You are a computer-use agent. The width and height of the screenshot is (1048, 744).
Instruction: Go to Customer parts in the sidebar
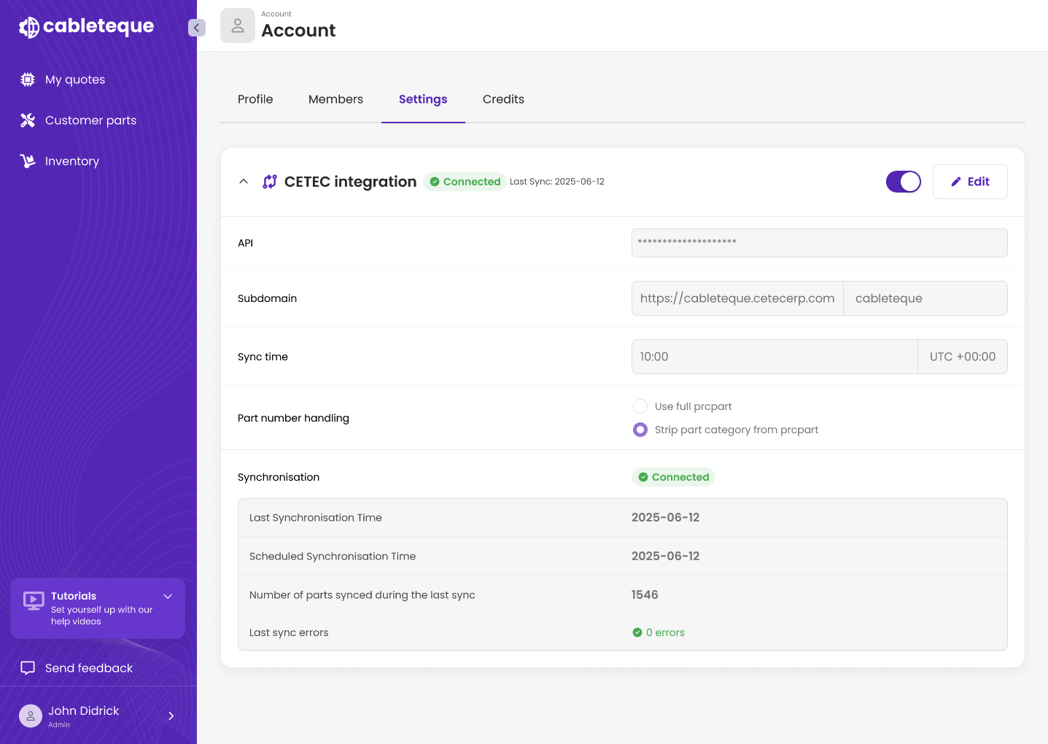(x=90, y=120)
